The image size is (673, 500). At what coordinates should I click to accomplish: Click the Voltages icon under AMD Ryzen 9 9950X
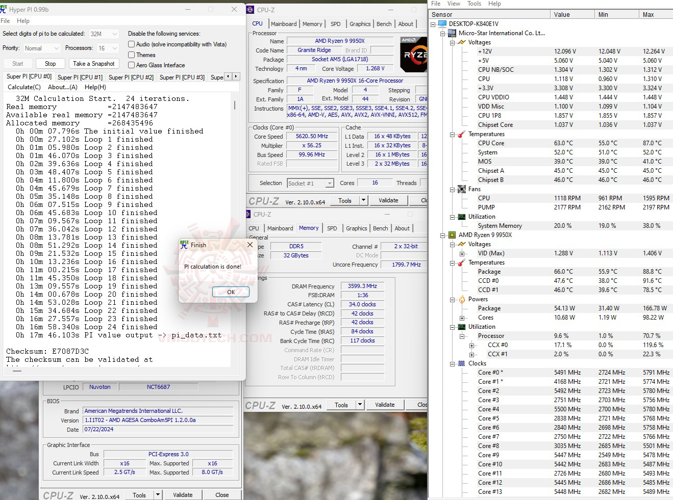462,244
